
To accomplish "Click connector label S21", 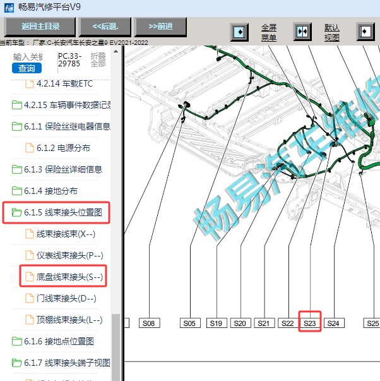I will (264, 323).
